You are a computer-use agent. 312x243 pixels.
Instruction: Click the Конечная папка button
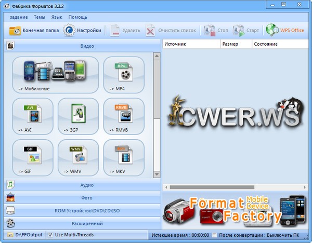[x=34, y=30]
